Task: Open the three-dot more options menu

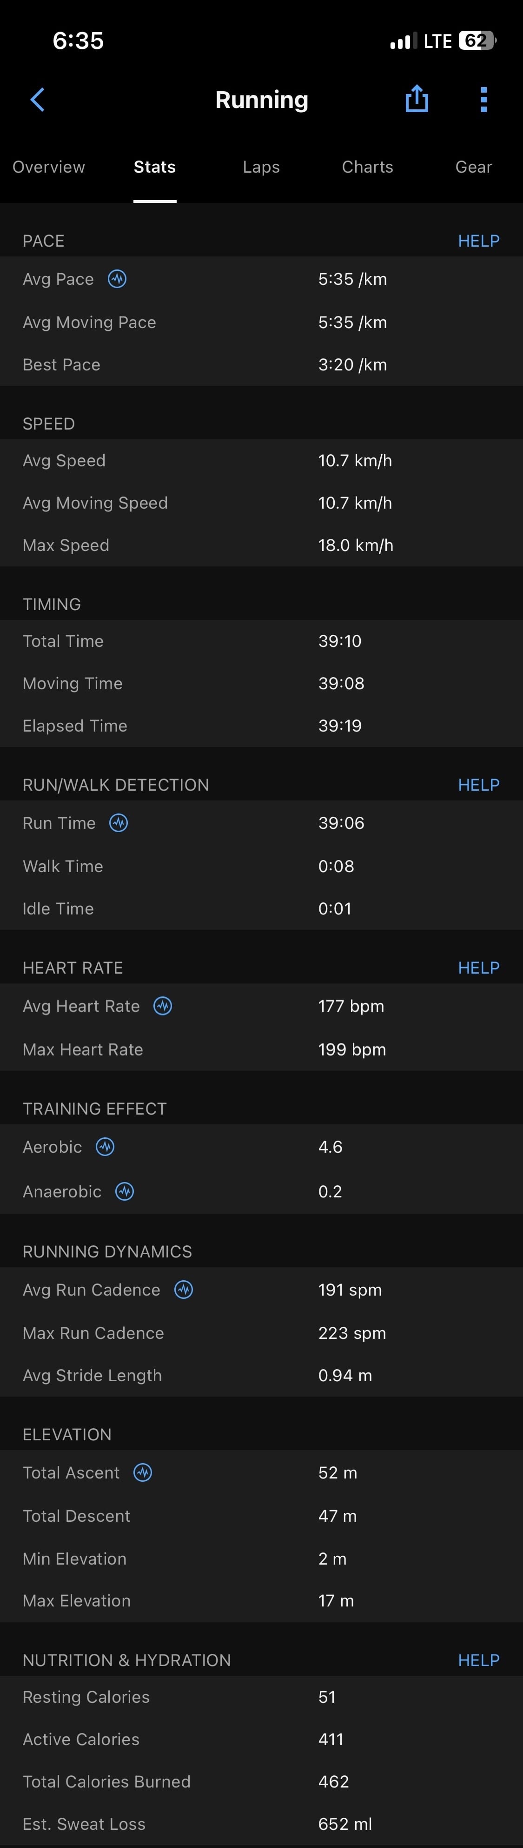Action: (x=483, y=100)
